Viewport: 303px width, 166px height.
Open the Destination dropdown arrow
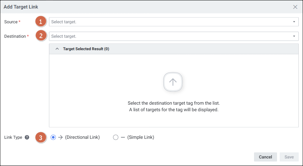(294, 36)
